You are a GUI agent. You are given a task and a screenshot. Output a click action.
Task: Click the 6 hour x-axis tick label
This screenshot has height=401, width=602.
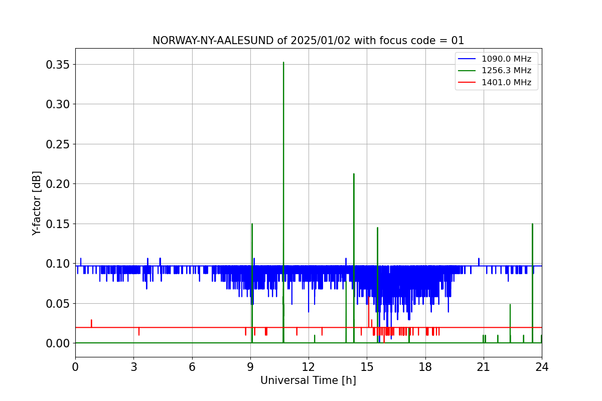(192, 367)
